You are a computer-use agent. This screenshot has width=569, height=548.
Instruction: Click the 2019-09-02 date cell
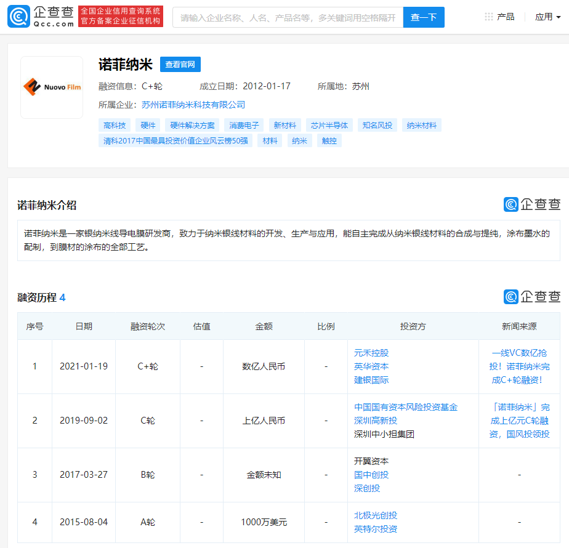[x=84, y=421]
